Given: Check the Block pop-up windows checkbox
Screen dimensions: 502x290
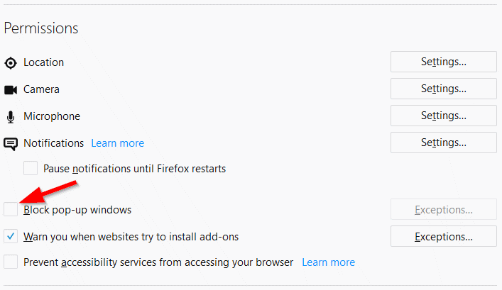Looking at the screenshot, I should pyautogui.click(x=11, y=210).
